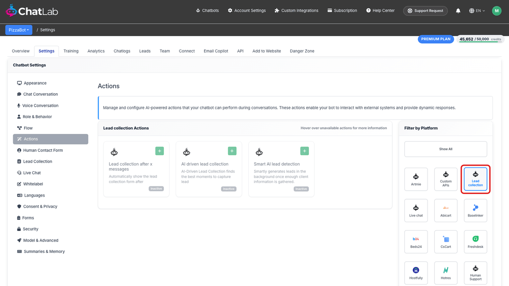The width and height of the screenshot is (509, 286).
Task: Switch to the API tab
Action: (241, 51)
